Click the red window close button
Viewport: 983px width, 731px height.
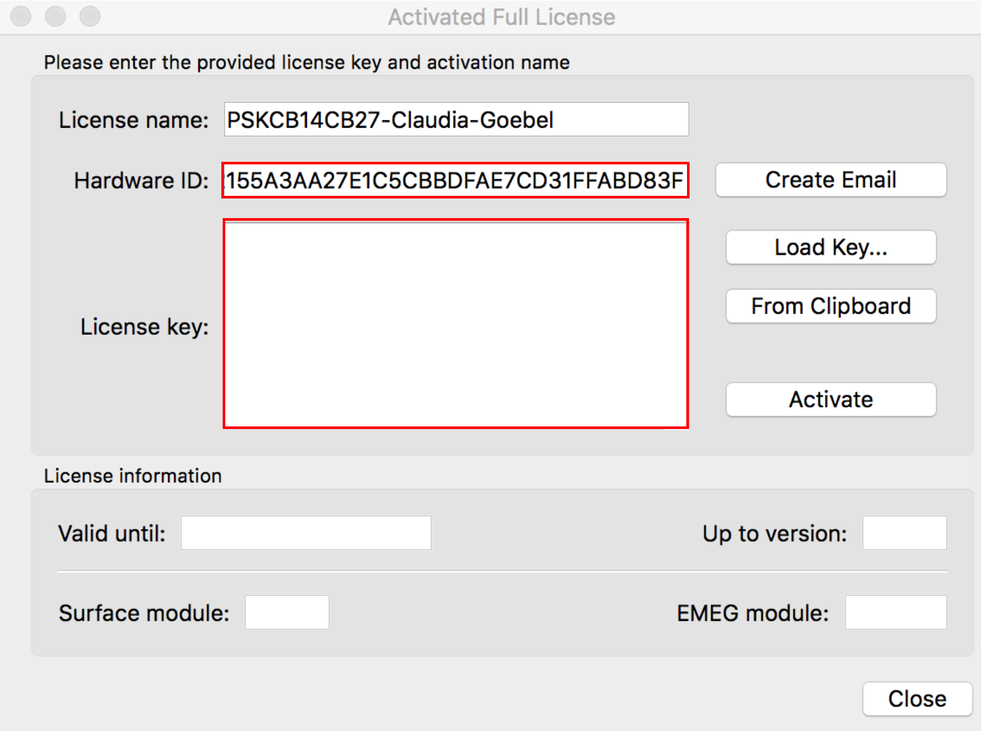pos(21,16)
